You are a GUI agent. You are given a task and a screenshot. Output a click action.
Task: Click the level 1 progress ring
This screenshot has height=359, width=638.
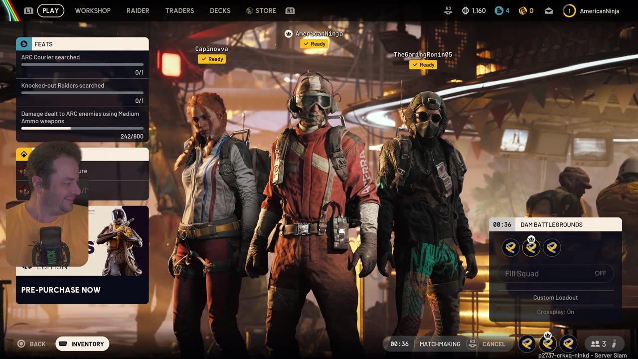tap(569, 10)
